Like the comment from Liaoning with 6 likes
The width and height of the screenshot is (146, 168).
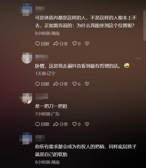point(76,84)
